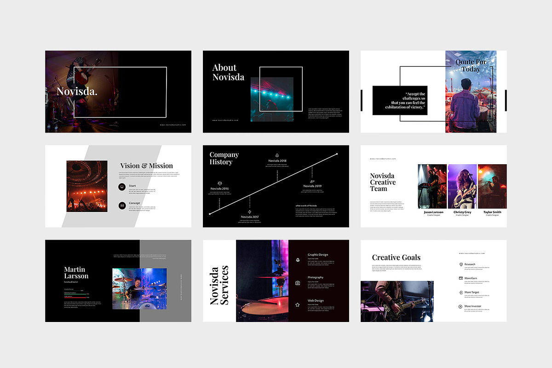Click the round Concept icon on Vision slide
552x368 pixels.
click(122, 206)
